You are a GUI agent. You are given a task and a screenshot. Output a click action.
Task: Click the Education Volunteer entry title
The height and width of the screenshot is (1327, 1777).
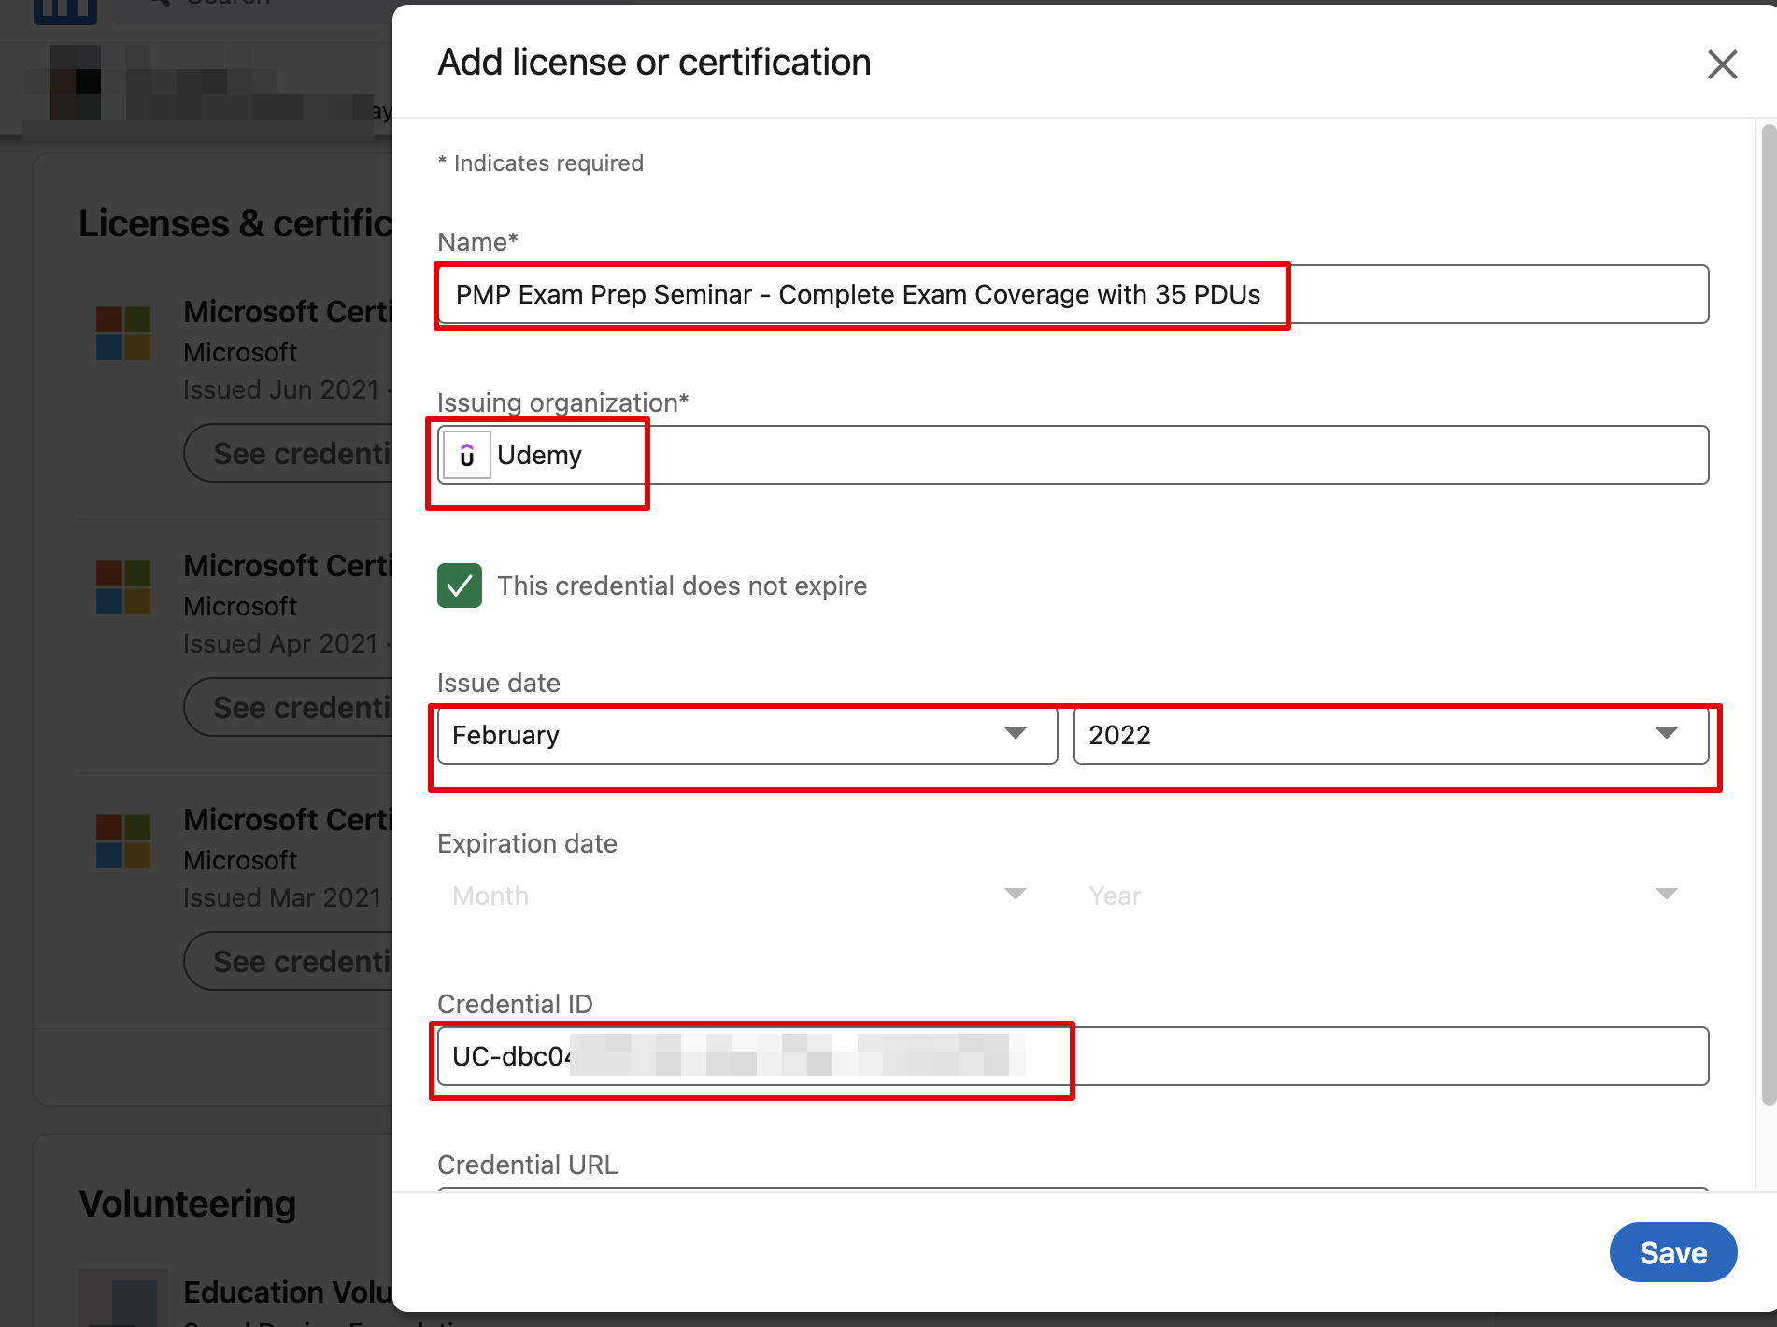pyautogui.click(x=288, y=1292)
